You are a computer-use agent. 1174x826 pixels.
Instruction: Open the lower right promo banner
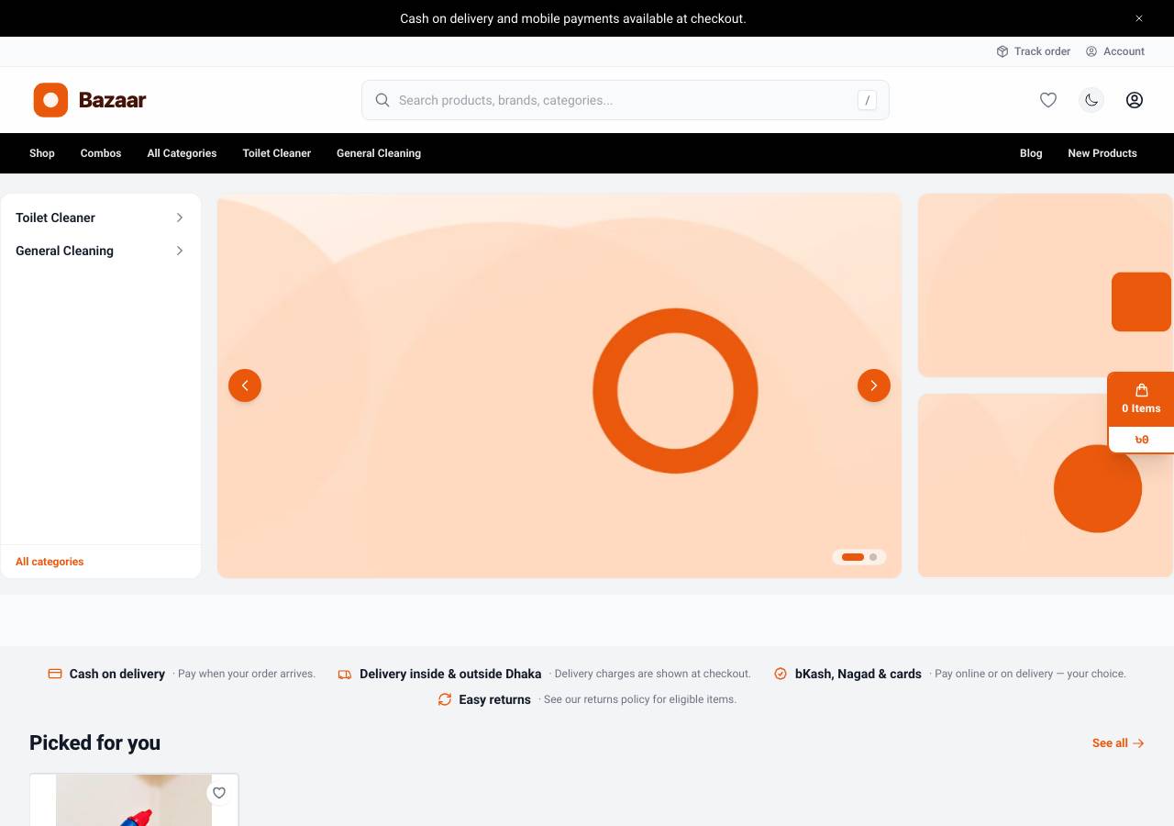pyautogui.click(x=1046, y=486)
